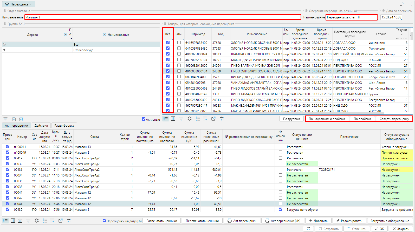Expand the Все tree node
This screenshot has height=232, width=415.
[4, 44]
